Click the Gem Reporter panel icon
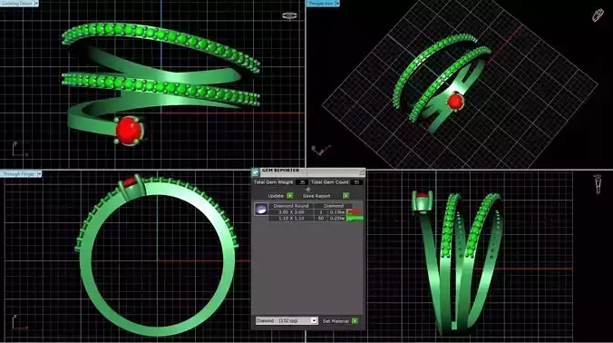 tap(255, 172)
